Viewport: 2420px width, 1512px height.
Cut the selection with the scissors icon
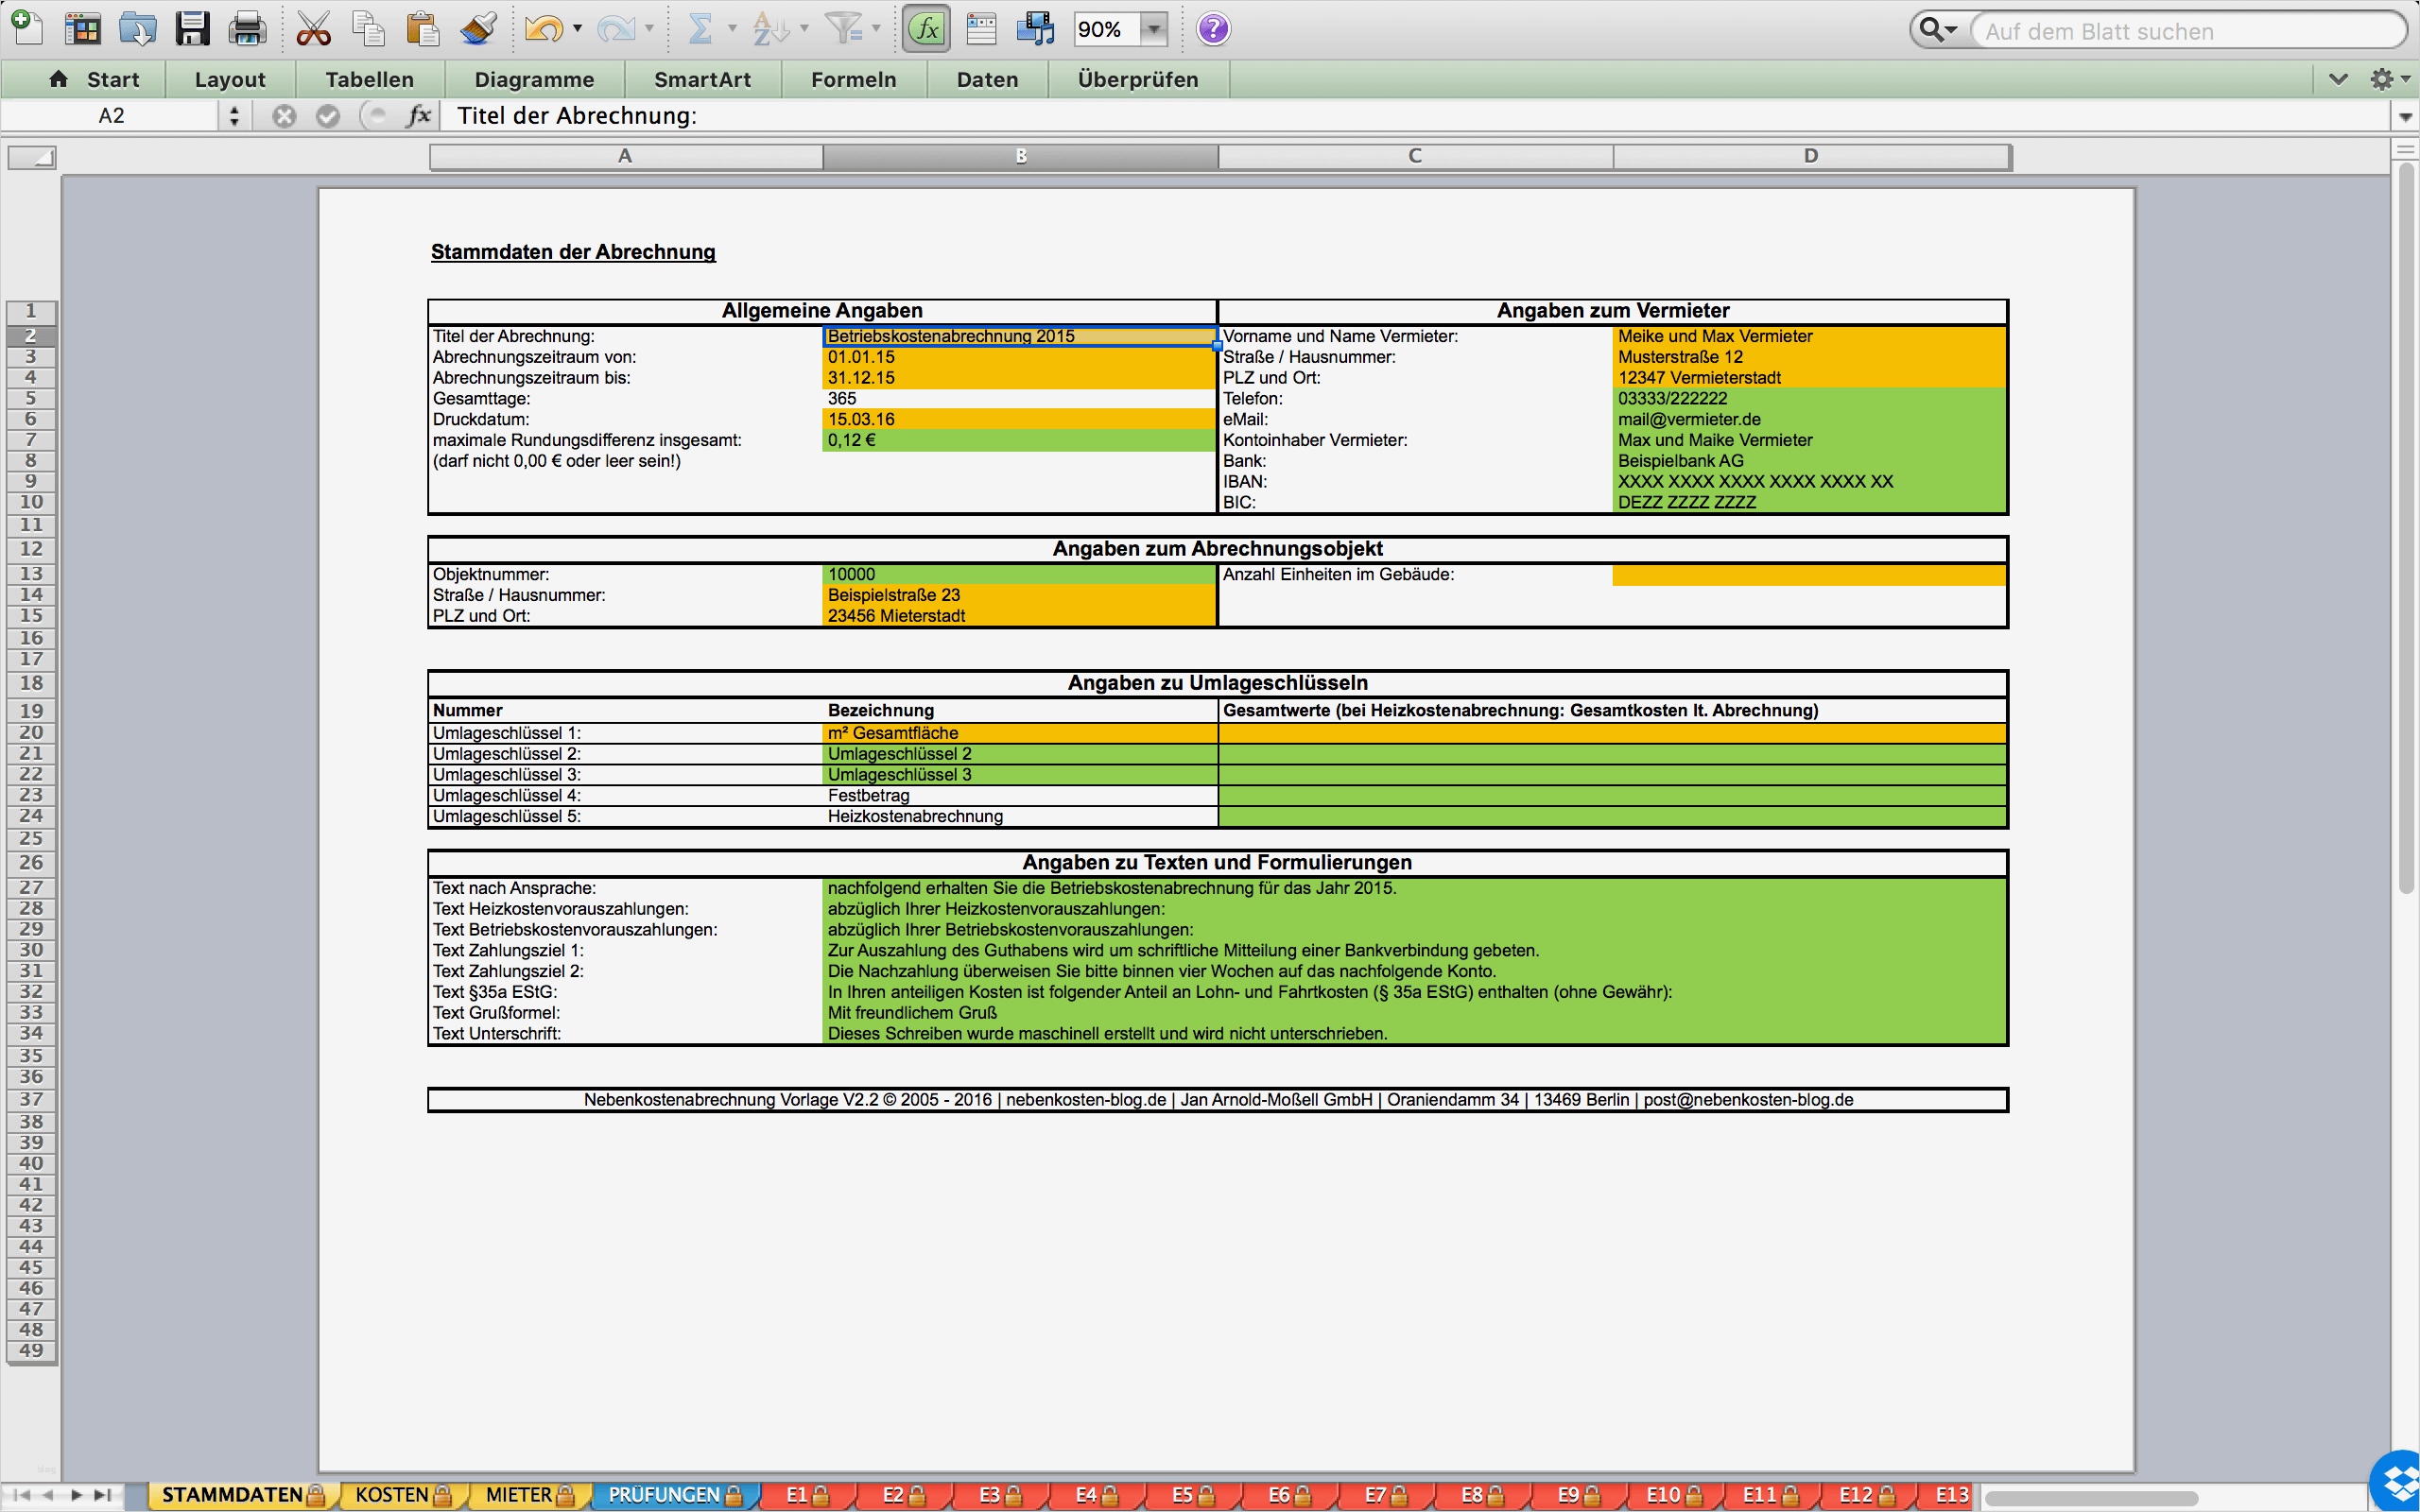(313, 28)
